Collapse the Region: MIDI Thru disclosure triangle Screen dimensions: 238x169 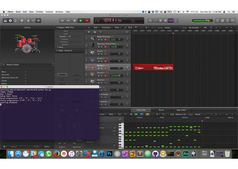click(x=57, y=27)
